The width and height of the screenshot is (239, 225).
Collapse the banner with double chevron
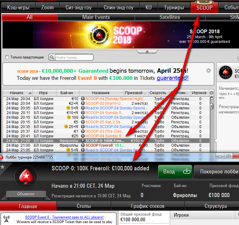pyautogui.click(x=147, y=52)
